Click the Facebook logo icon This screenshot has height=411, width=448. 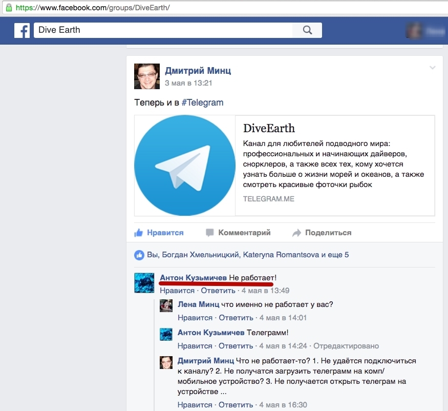22,30
